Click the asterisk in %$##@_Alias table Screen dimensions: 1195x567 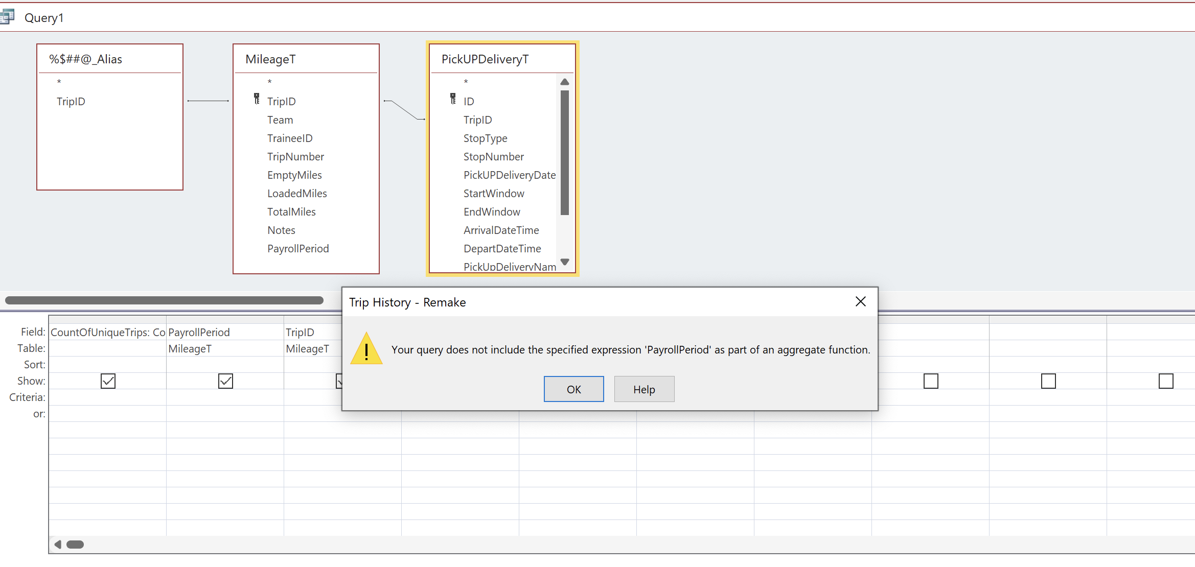pos(59,82)
